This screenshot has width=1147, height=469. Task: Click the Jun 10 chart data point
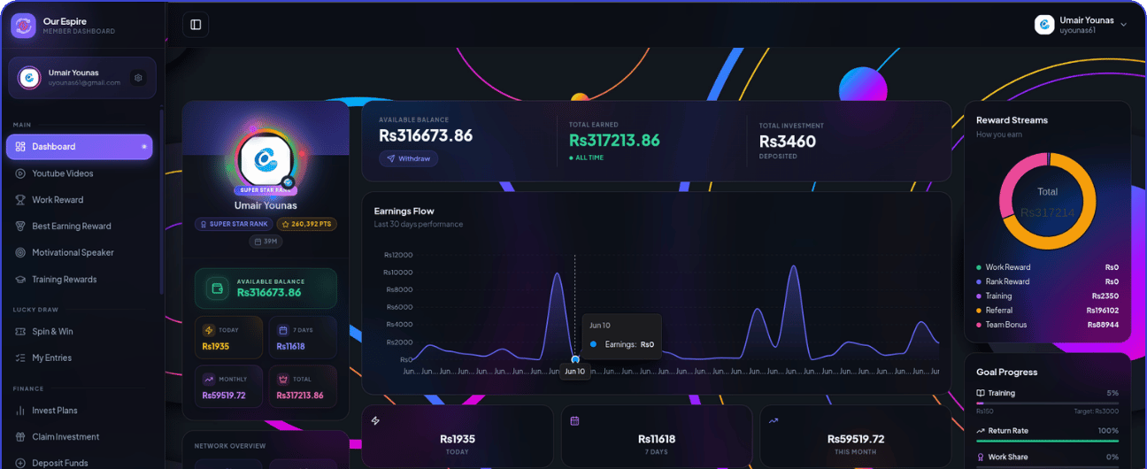click(x=575, y=359)
